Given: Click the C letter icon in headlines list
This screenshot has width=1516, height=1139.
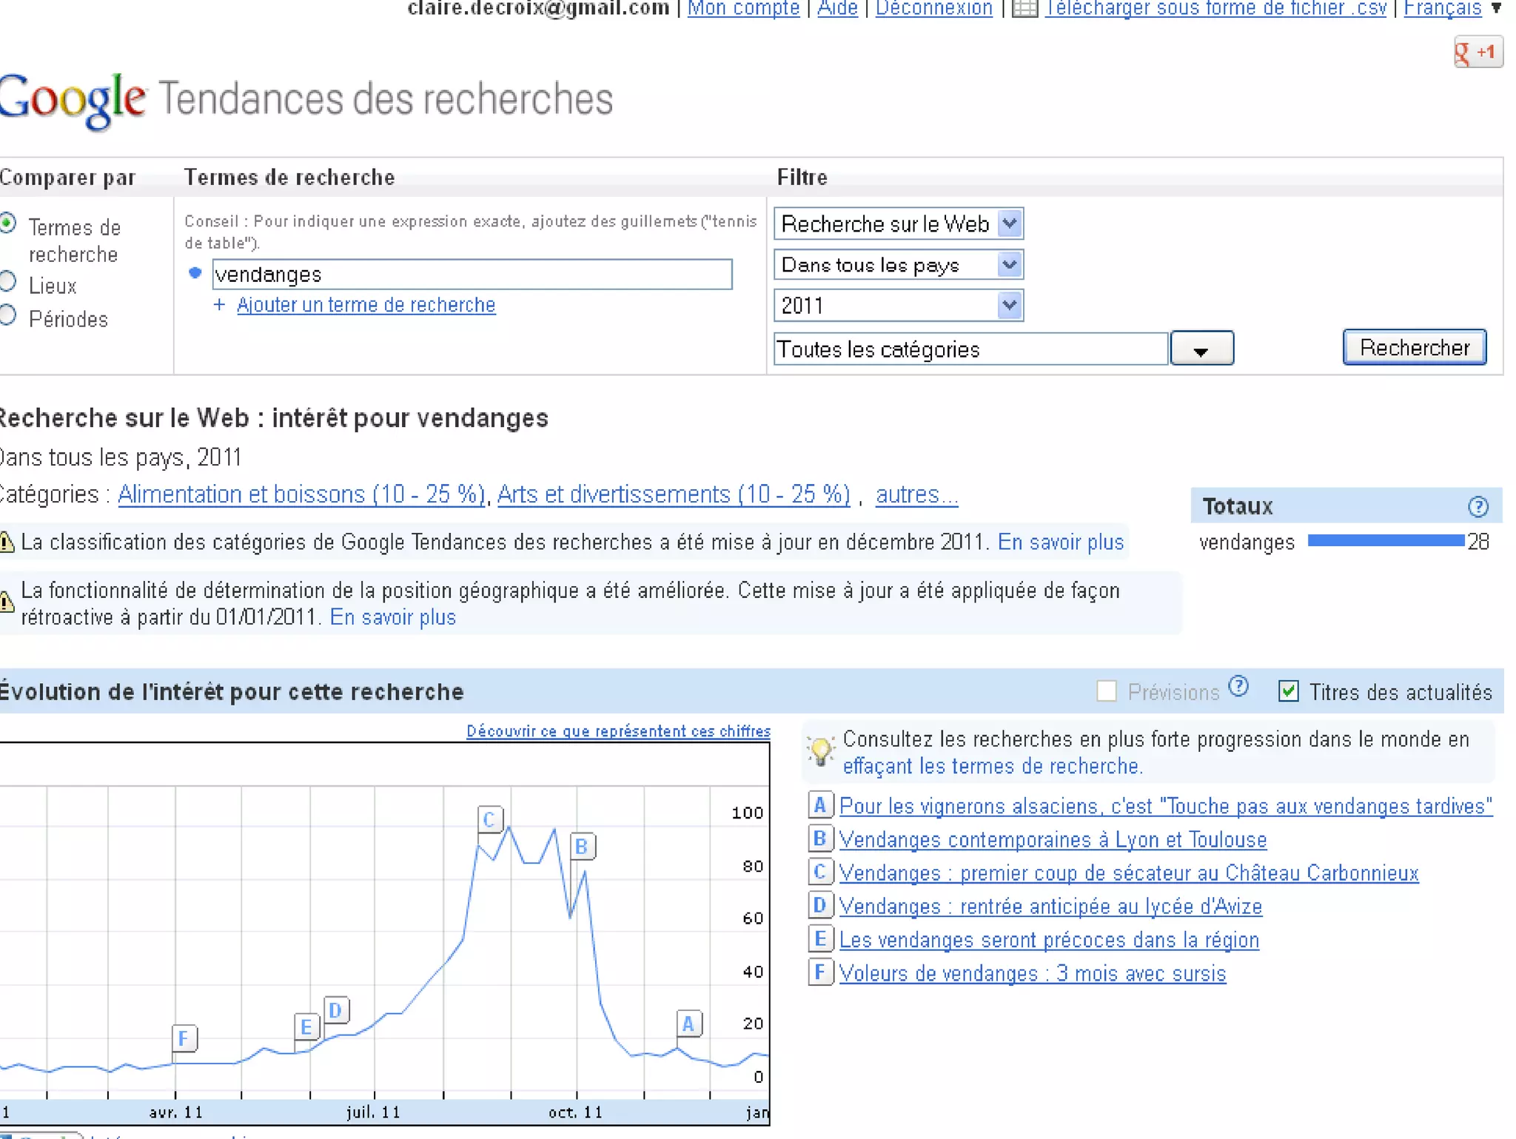Looking at the screenshot, I should click(x=820, y=872).
